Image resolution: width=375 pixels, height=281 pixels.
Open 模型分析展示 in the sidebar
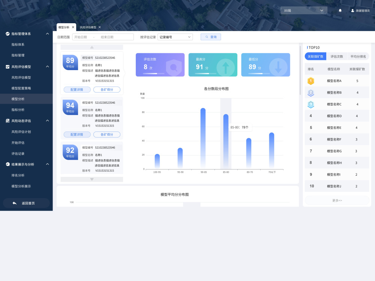21,186
